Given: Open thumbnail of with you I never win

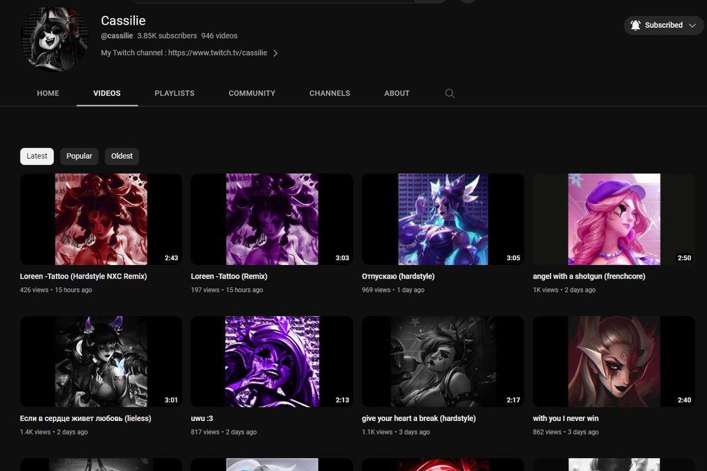Looking at the screenshot, I should click(614, 361).
